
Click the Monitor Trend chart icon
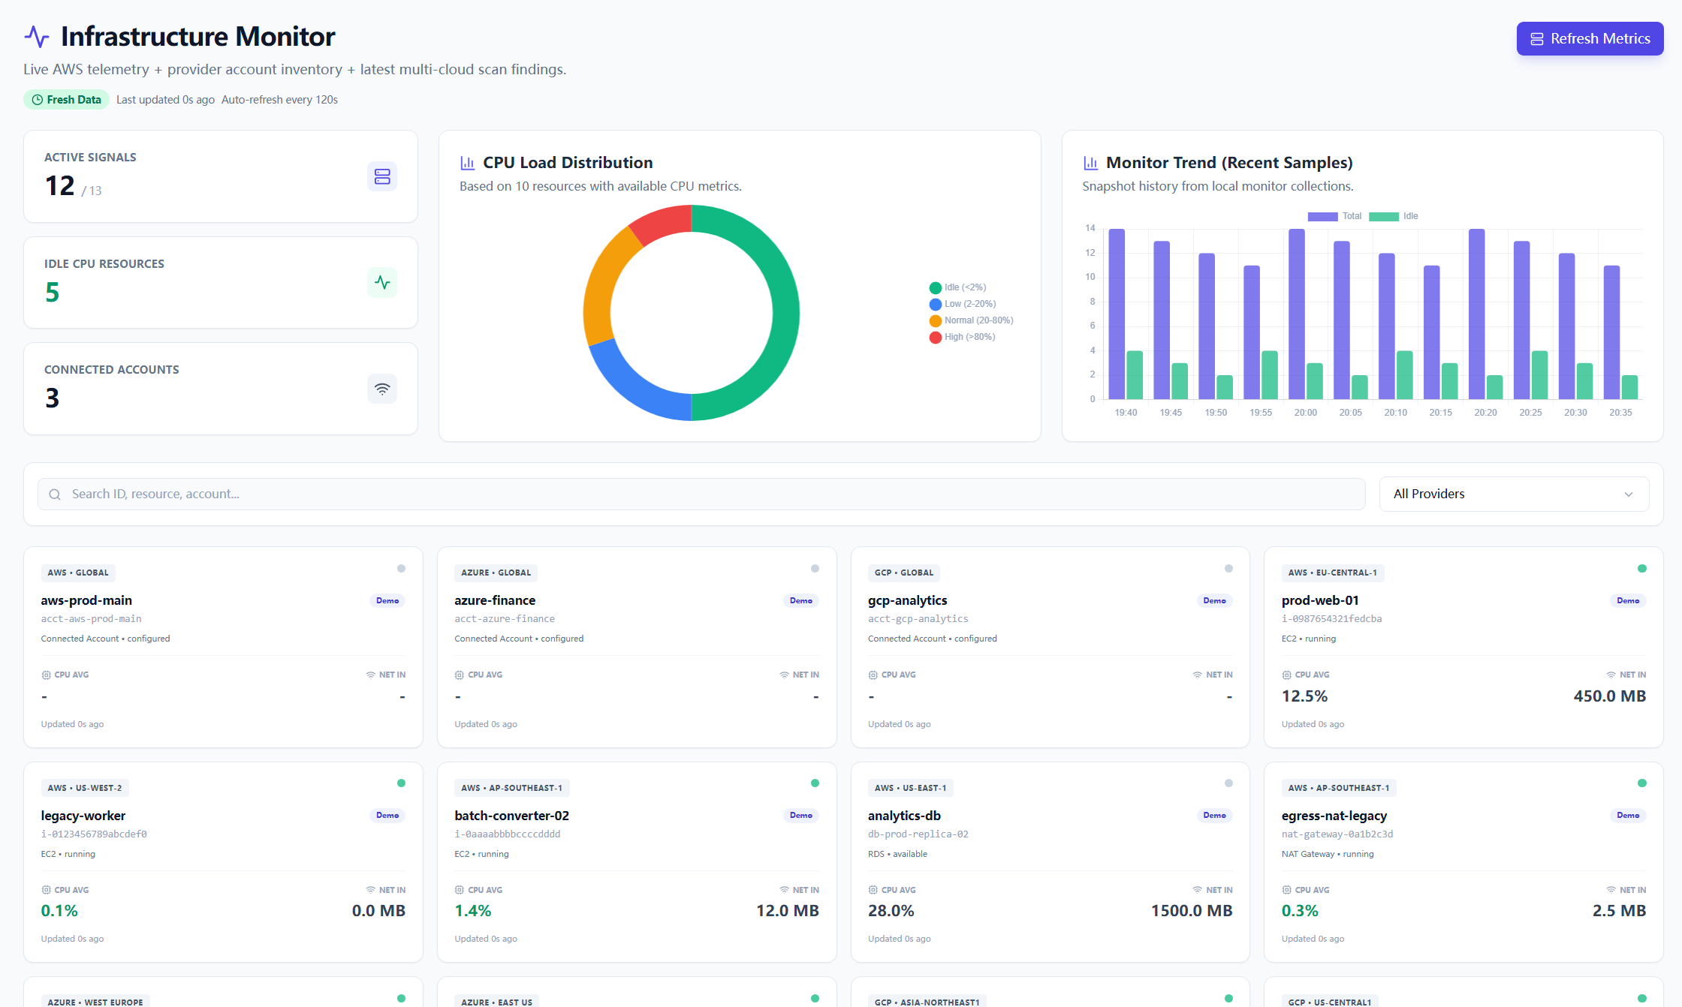click(x=1090, y=162)
